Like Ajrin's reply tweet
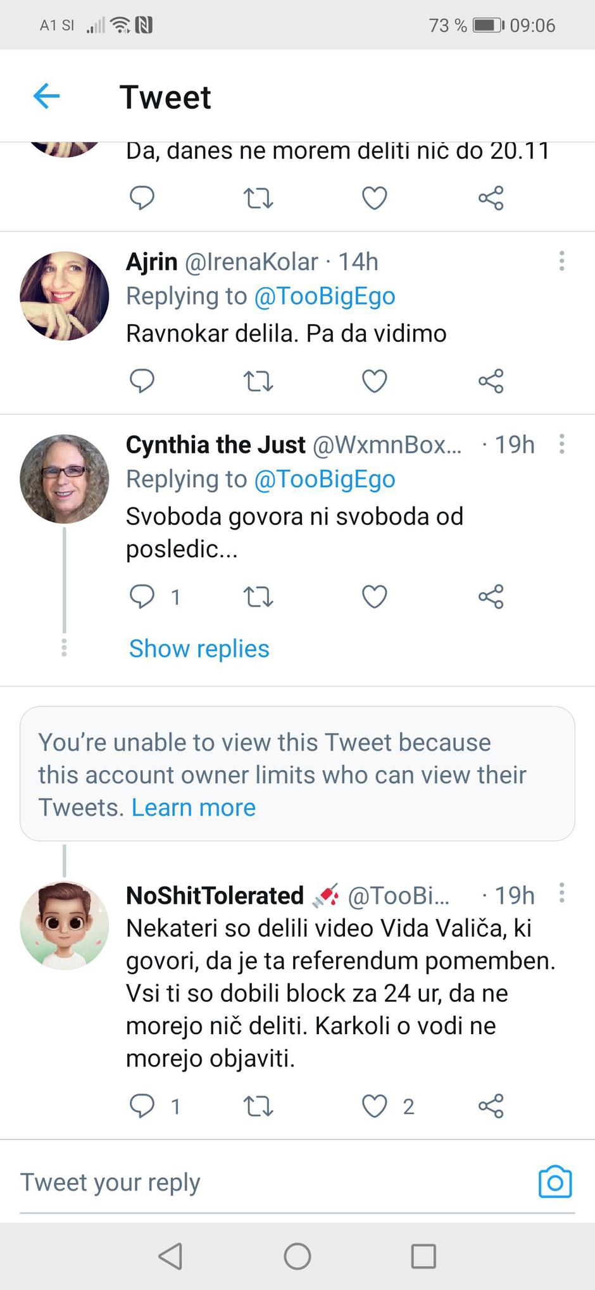This screenshot has width=595, height=1290. [374, 381]
